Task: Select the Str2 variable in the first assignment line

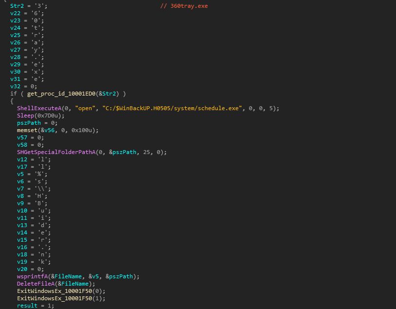Action: point(17,6)
